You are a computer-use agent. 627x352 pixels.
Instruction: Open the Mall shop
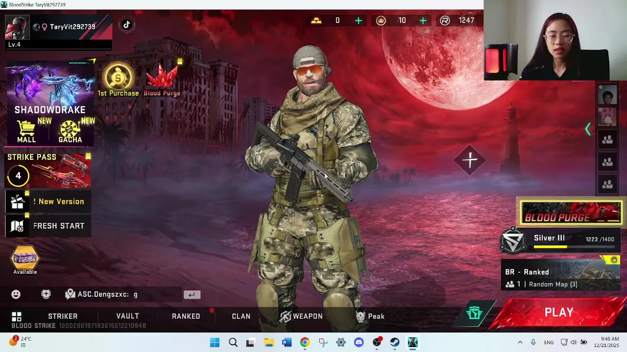point(27,131)
